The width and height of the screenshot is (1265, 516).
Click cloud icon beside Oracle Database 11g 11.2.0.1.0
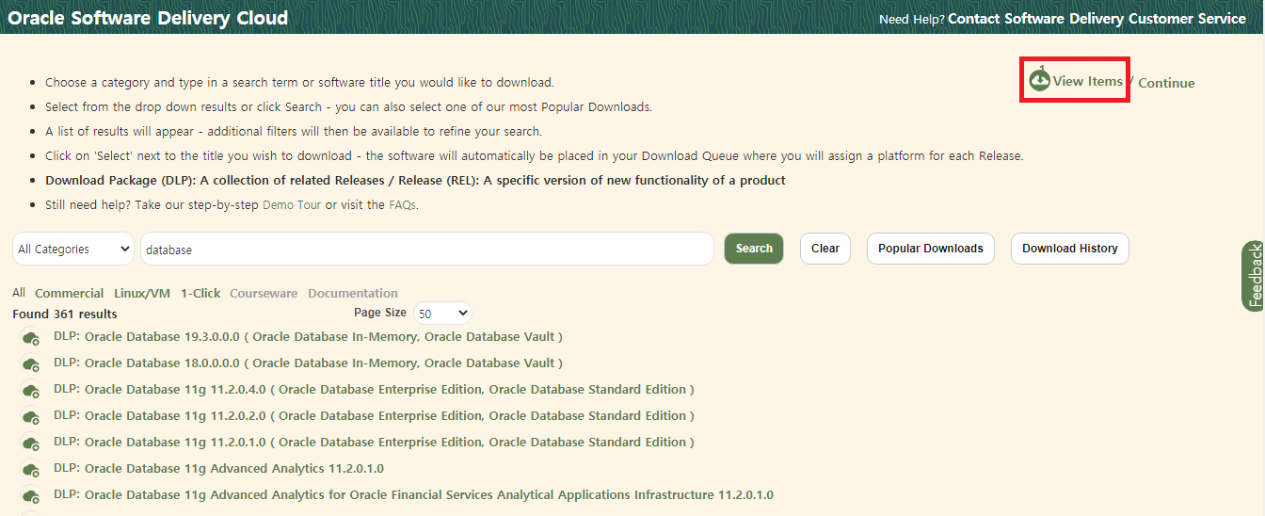31,444
